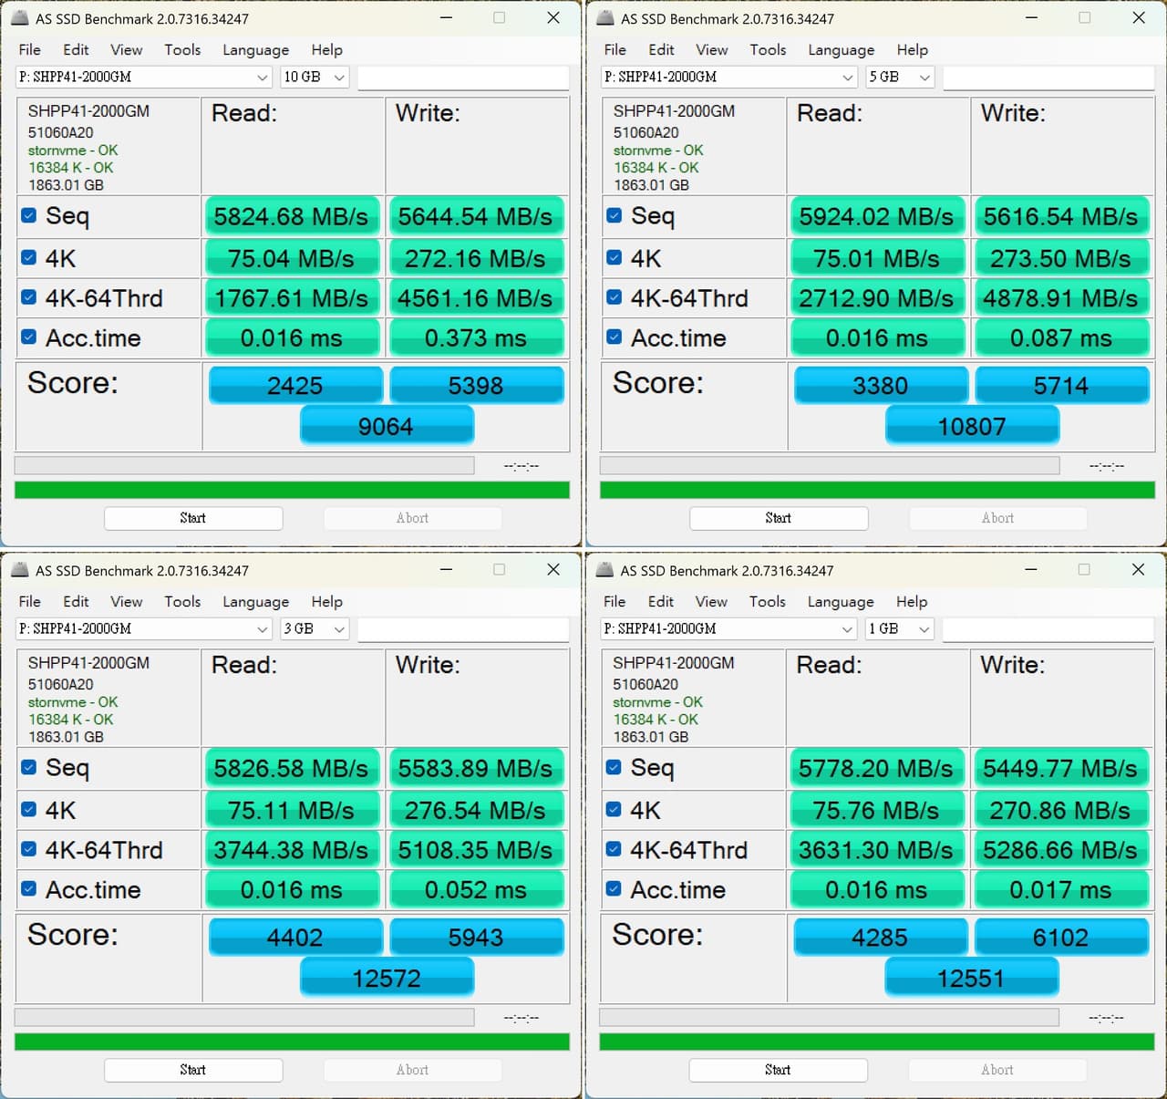Close the 1 GB benchmark window

tap(1138, 569)
